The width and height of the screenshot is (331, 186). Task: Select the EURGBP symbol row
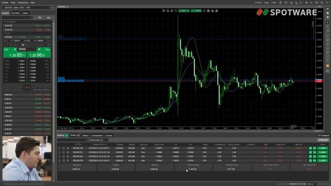pyautogui.click(x=27, y=125)
